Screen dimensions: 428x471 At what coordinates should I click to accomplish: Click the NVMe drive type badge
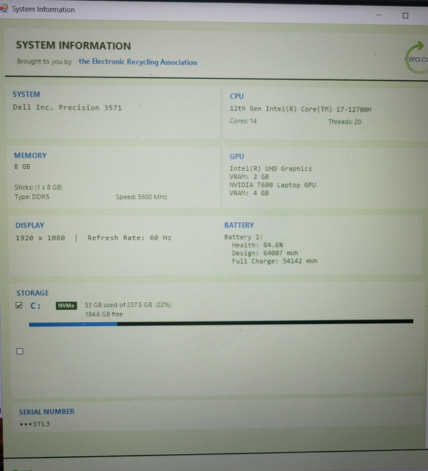[x=66, y=305]
